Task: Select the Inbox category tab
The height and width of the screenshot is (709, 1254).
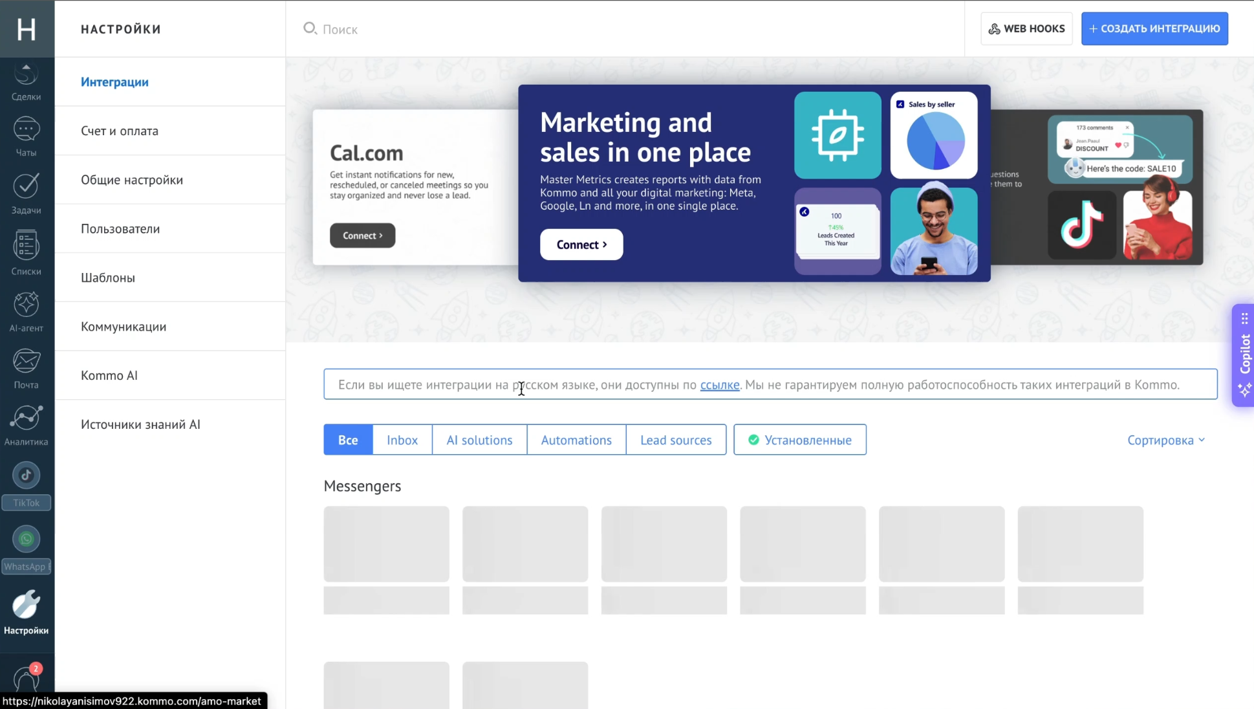Action: (402, 440)
